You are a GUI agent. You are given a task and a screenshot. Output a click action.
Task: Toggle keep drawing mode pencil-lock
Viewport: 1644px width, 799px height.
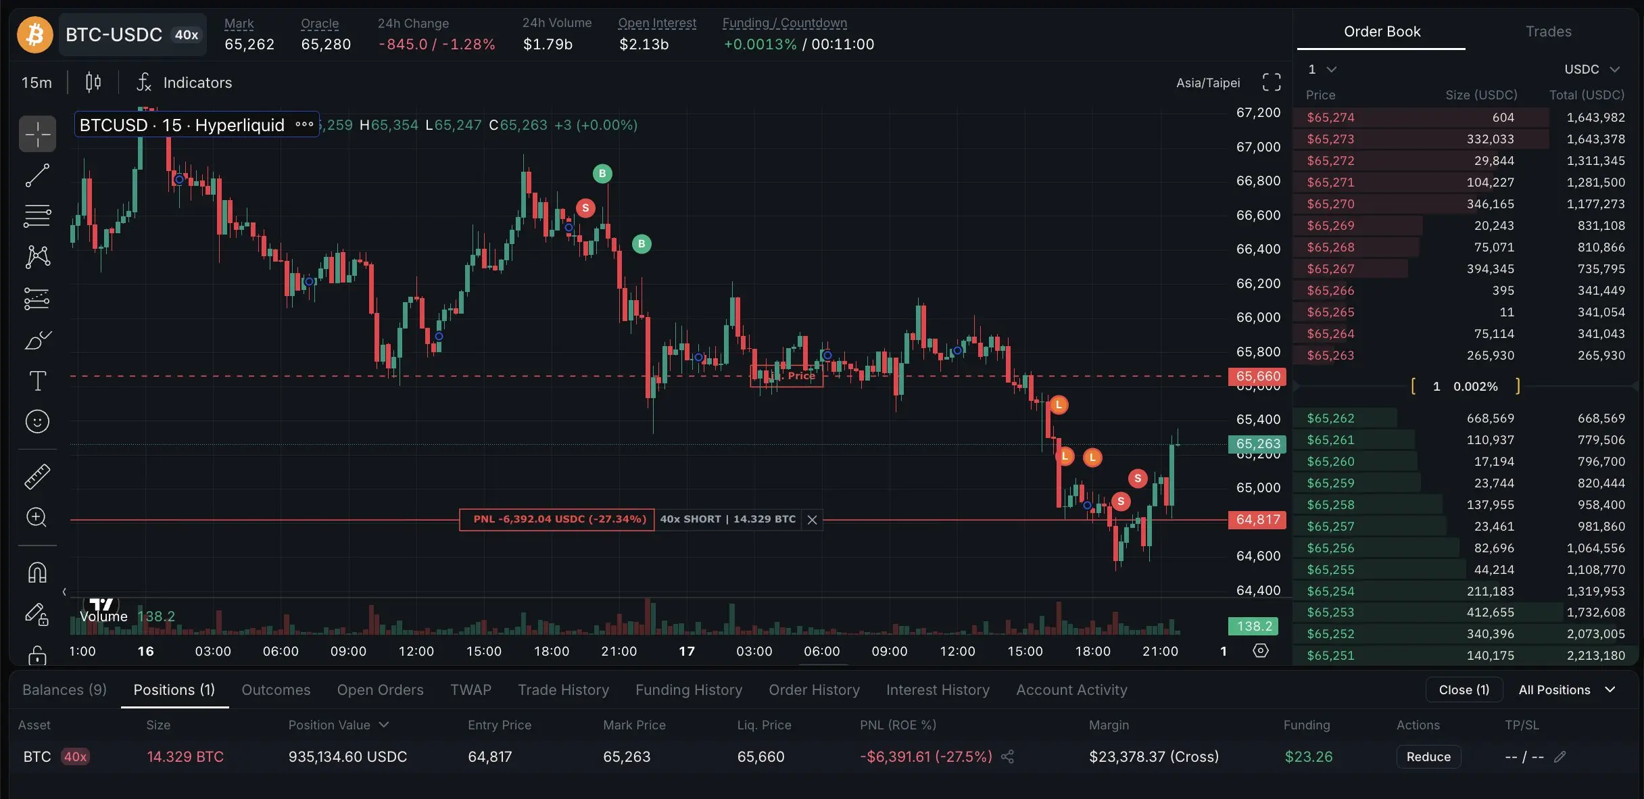[37, 614]
